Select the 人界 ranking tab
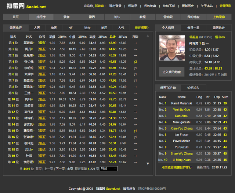Image resolution: width=235 pixels, height=193 pixels. tap(37, 28)
